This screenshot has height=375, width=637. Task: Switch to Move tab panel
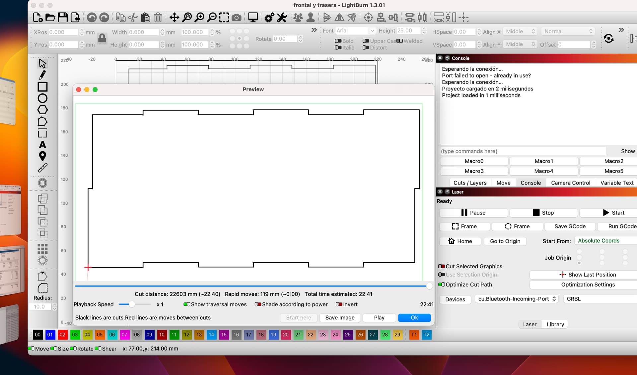click(x=503, y=182)
